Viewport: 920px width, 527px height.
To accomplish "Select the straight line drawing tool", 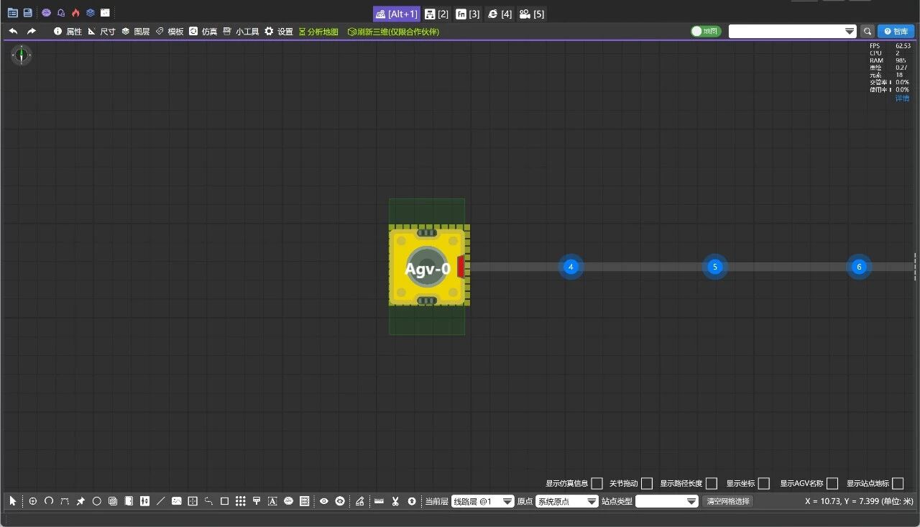I will point(160,501).
